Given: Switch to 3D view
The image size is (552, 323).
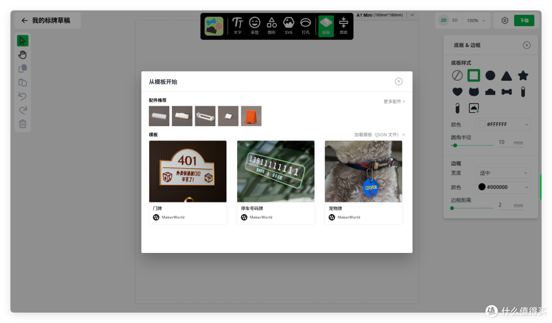Looking at the screenshot, I should tap(455, 20).
